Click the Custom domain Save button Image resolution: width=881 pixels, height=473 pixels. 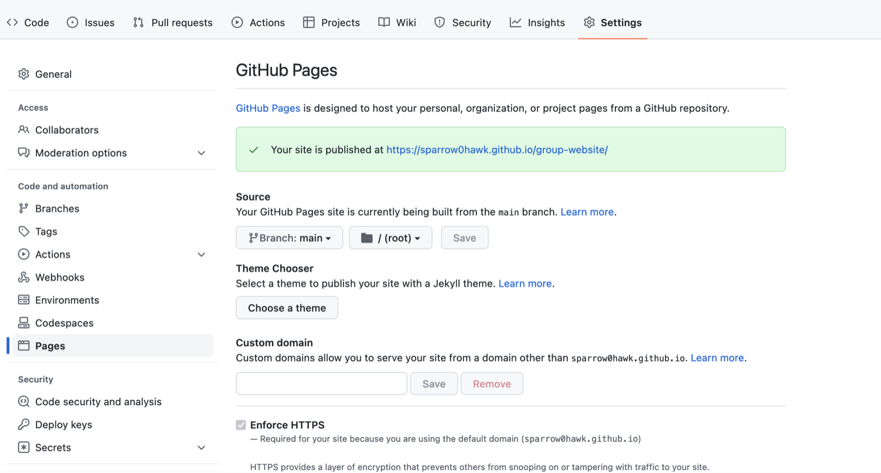coord(434,383)
